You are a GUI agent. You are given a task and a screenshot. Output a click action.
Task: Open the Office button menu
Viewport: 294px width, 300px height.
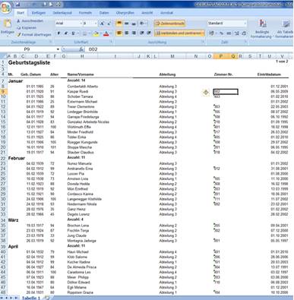(x=6, y=8)
